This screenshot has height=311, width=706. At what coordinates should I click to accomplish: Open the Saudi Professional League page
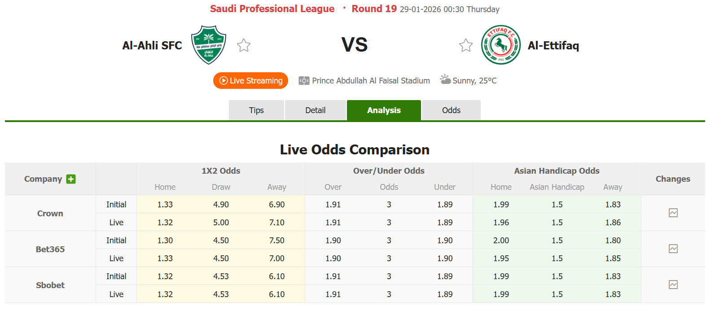point(272,8)
